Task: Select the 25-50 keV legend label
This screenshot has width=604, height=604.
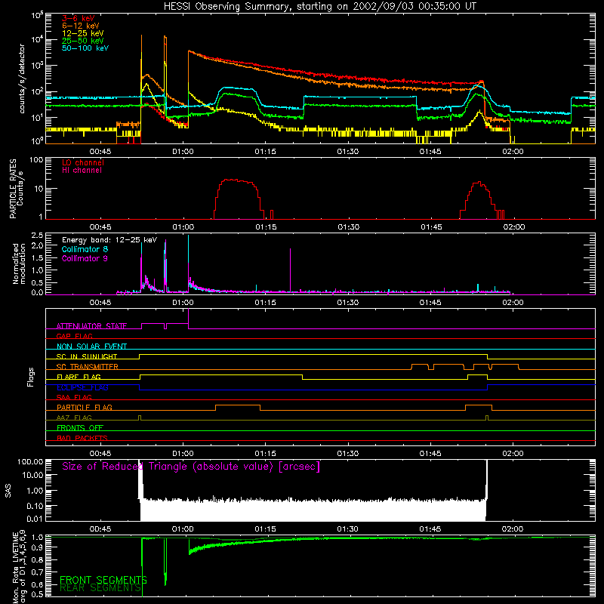Action: tap(83, 41)
